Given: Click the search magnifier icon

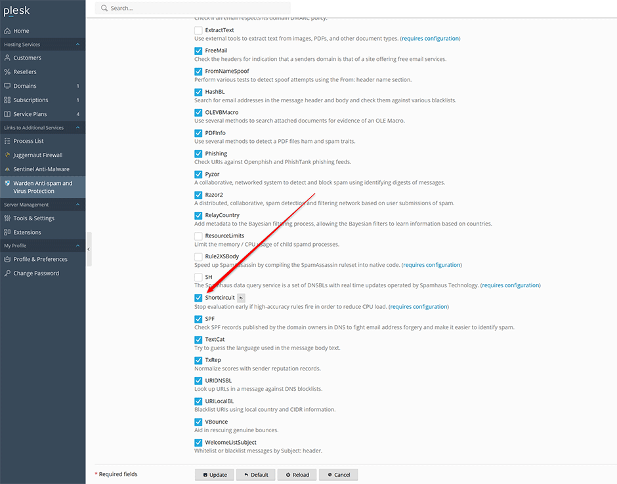Looking at the screenshot, I should (x=104, y=8).
